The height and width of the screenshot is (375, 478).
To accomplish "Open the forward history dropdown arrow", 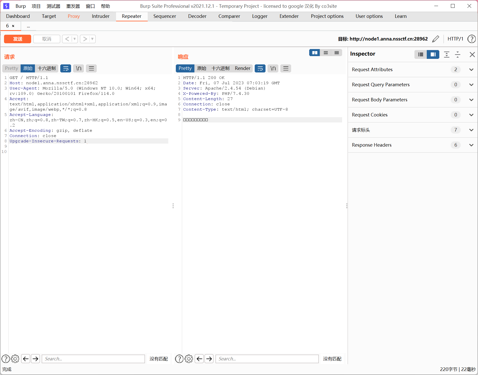I will pyautogui.click(x=92, y=39).
